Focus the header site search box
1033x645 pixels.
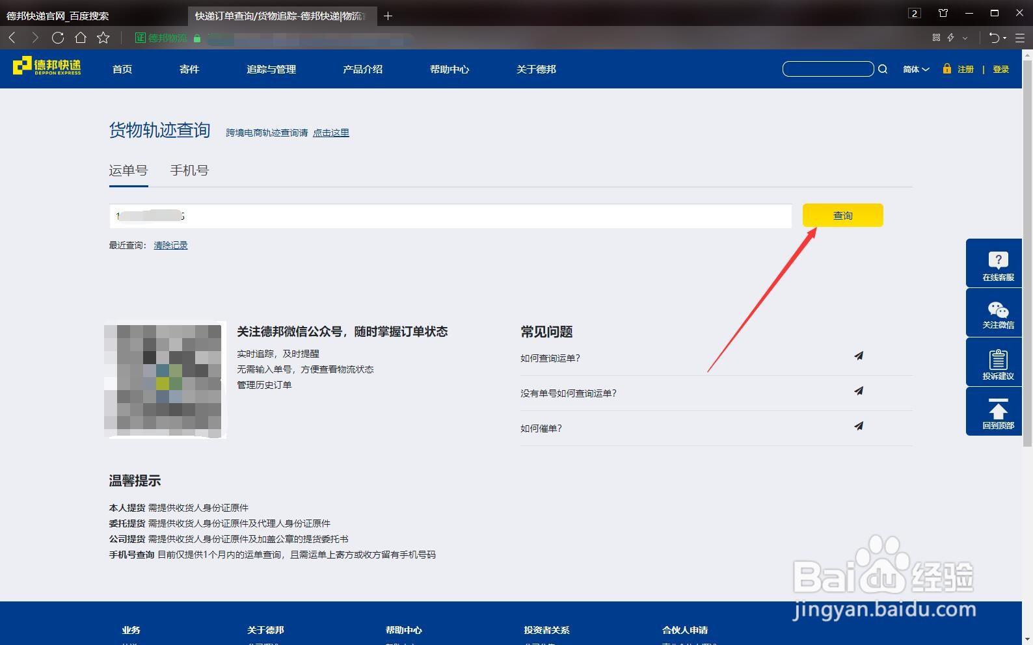828,69
